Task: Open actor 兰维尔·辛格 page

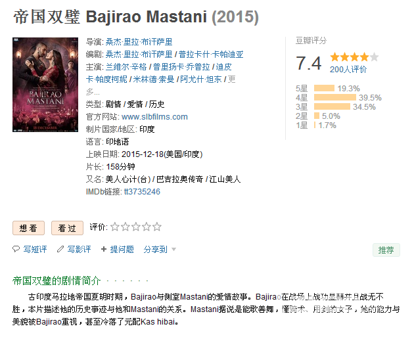Action: click(x=126, y=67)
